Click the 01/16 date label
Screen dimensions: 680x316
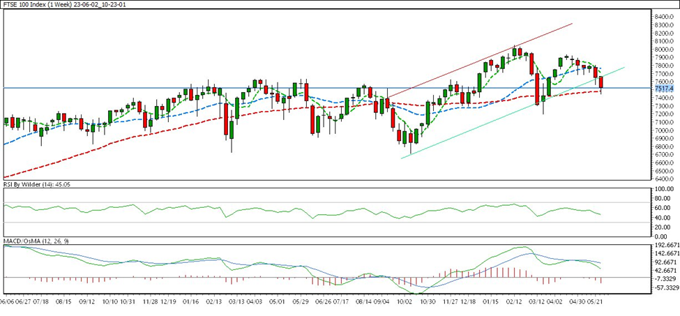(191, 301)
